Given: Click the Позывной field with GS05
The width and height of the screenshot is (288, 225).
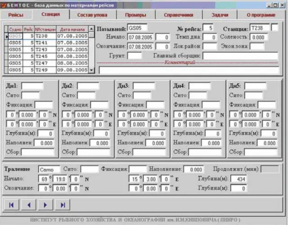Looking at the screenshot, I should coord(137,28).
